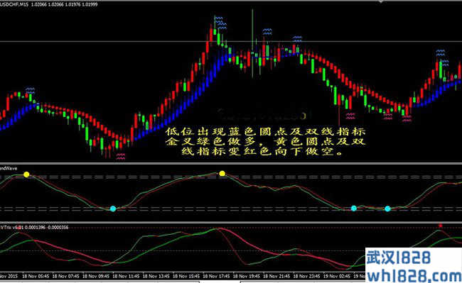Image resolution: width=462 pixels, height=283 pixels.
Task: Click the 19 Nov 02:45 time label
Action: click(x=337, y=276)
